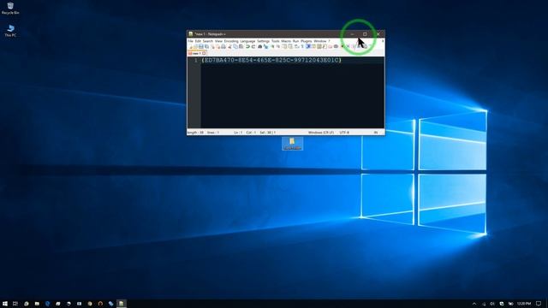Expand the hidden system tray icons
The height and width of the screenshot is (308, 548).
474,304
